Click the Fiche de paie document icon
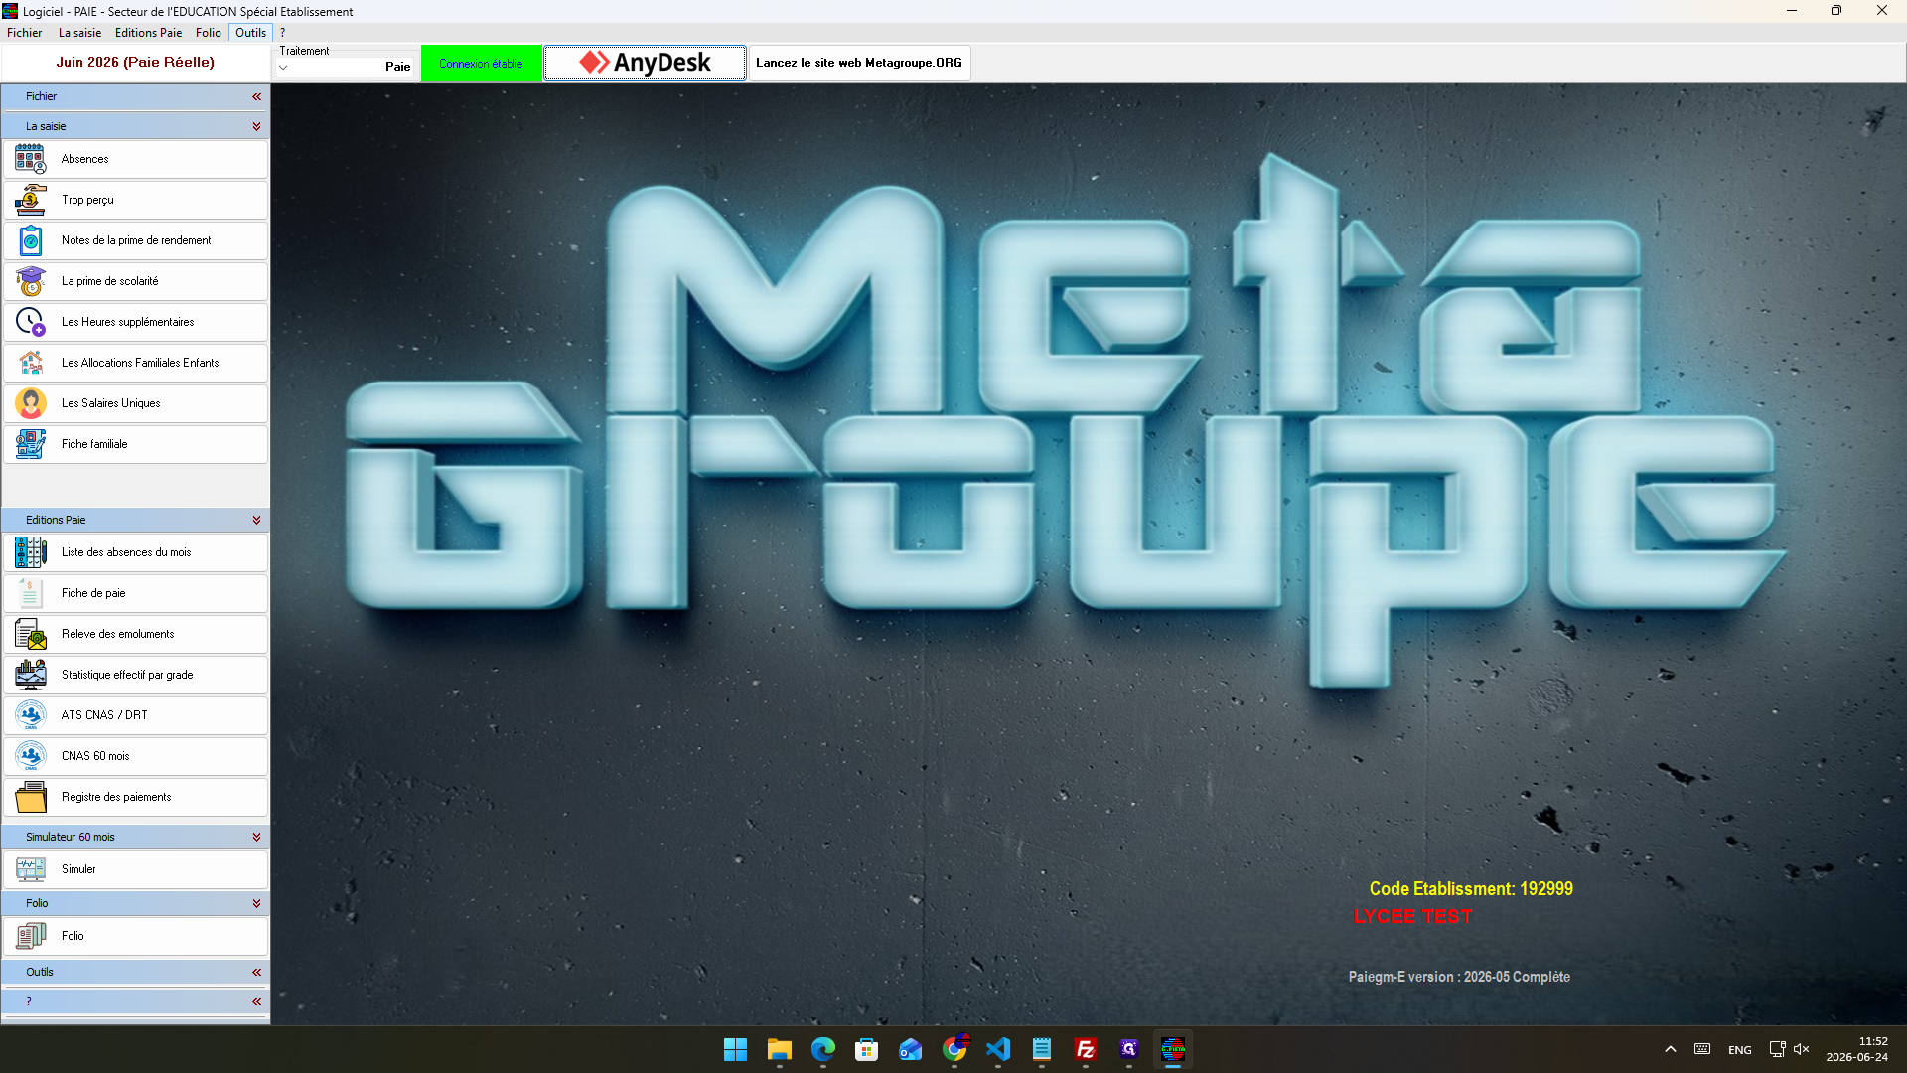This screenshot has height=1073, width=1907. pos(31,593)
